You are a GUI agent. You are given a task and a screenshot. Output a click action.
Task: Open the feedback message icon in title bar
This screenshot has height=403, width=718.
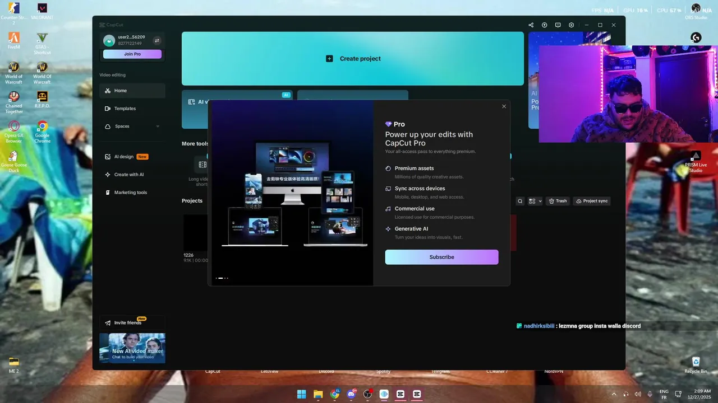point(558,25)
